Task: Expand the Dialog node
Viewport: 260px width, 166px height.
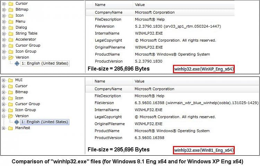Action: [4, 28]
